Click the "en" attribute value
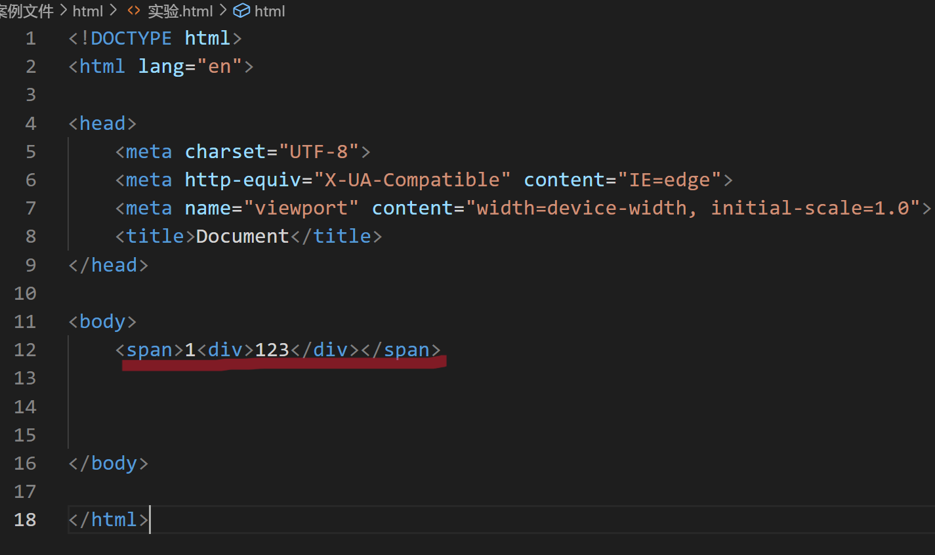The width and height of the screenshot is (935, 555). point(220,66)
